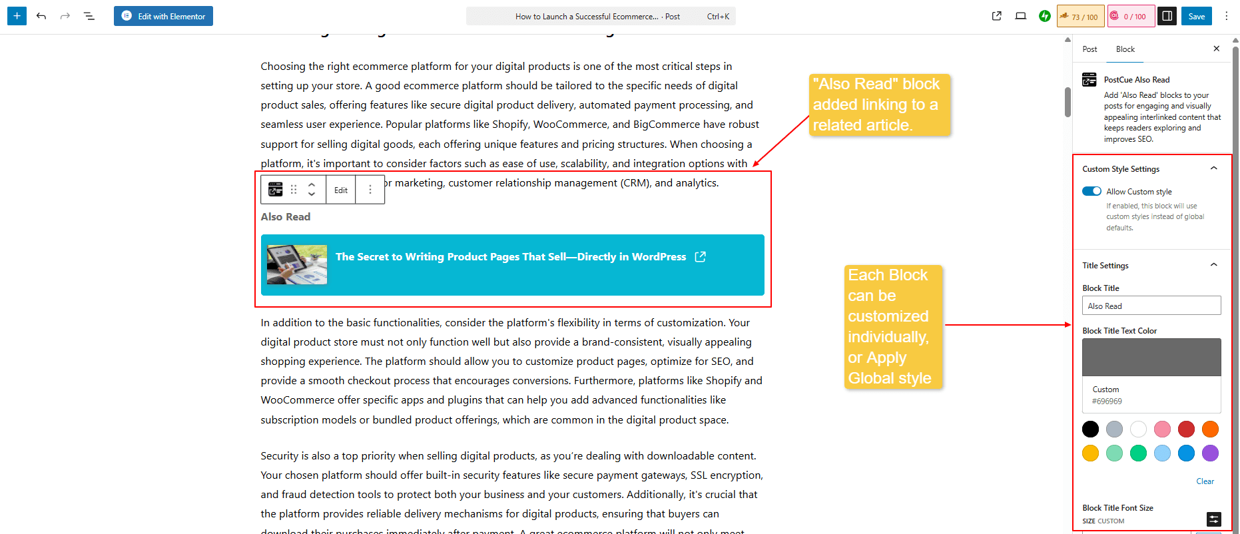Switch to the Post tab
This screenshot has height=534, width=1240.
[x=1090, y=49]
